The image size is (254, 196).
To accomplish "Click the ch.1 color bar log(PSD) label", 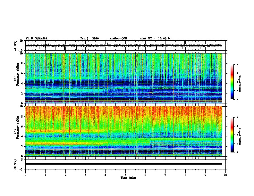I will [240, 84].
